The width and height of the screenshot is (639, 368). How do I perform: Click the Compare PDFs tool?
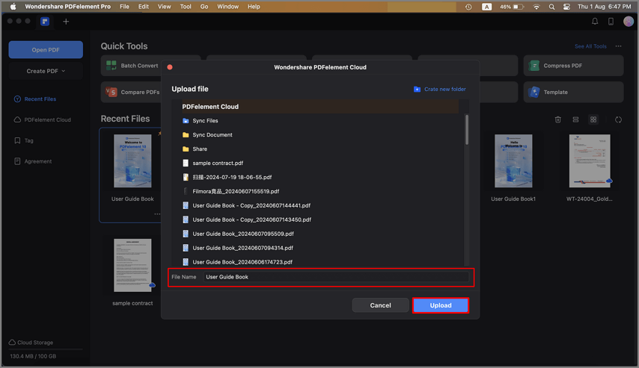tap(132, 93)
